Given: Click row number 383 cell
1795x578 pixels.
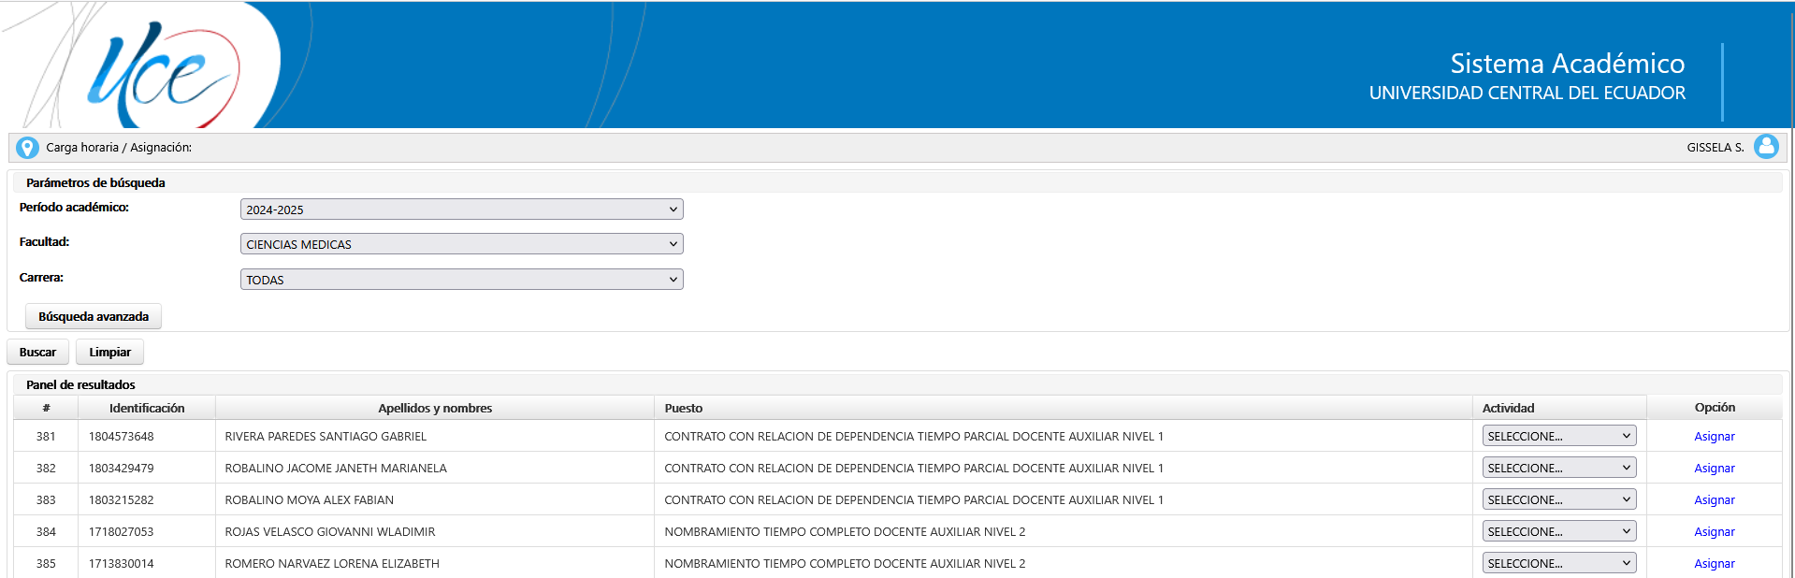Looking at the screenshot, I should (x=46, y=499).
